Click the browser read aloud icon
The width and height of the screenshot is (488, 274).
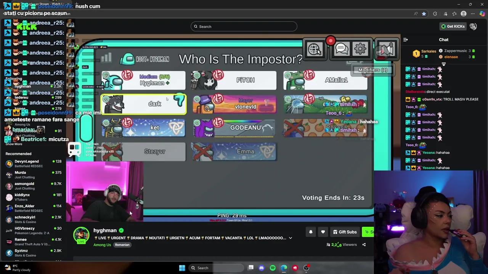(416, 14)
